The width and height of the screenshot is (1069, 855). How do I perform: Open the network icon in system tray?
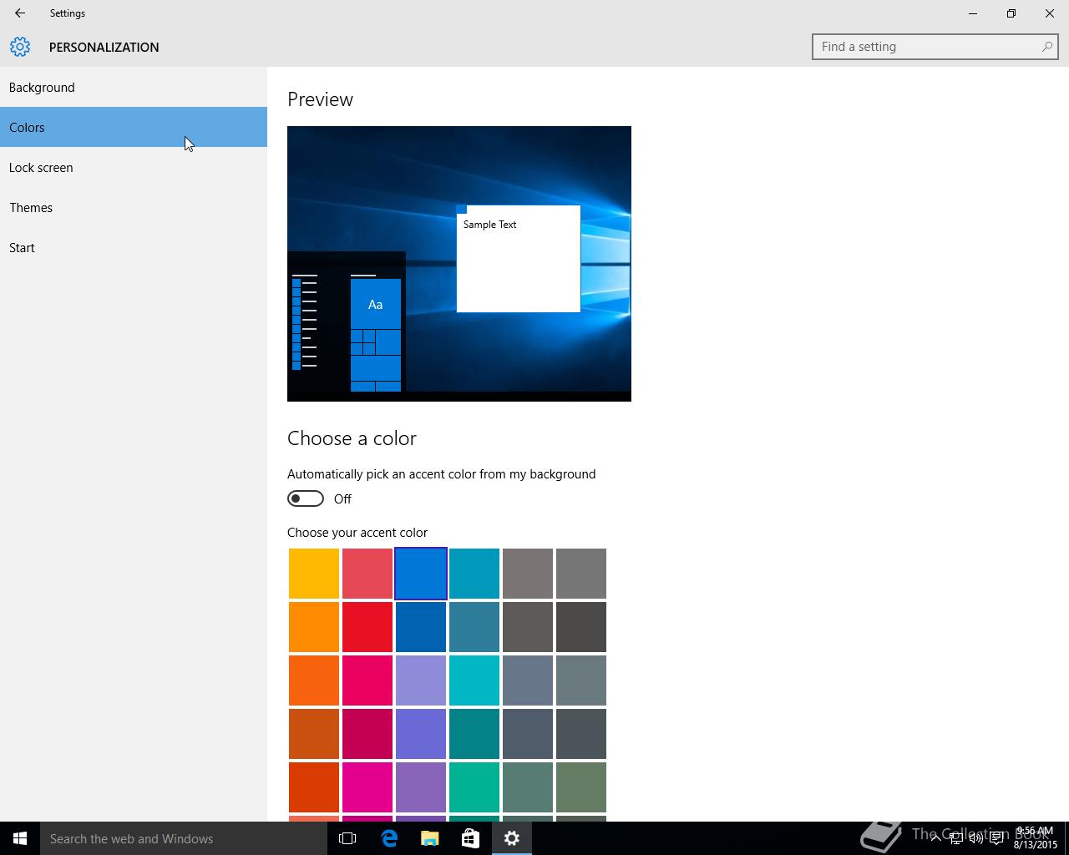[x=956, y=838]
